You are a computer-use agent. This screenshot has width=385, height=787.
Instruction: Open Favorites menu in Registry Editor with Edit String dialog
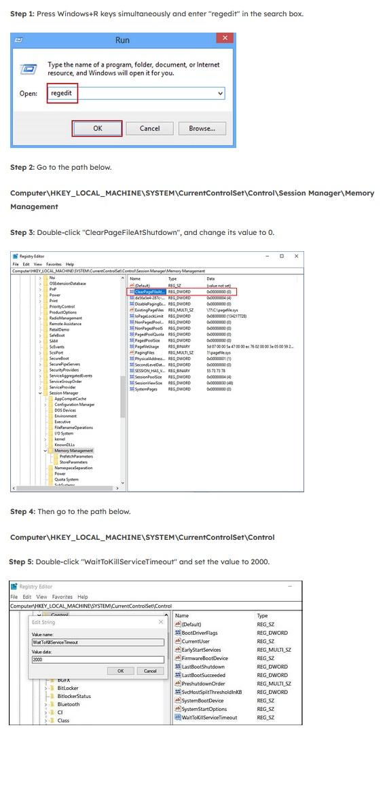pyautogui.click(x=62, y=598)
